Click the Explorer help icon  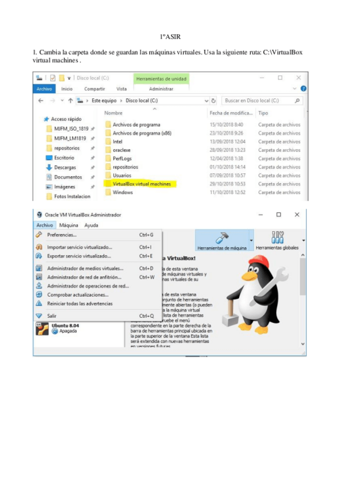pos(303,89)
